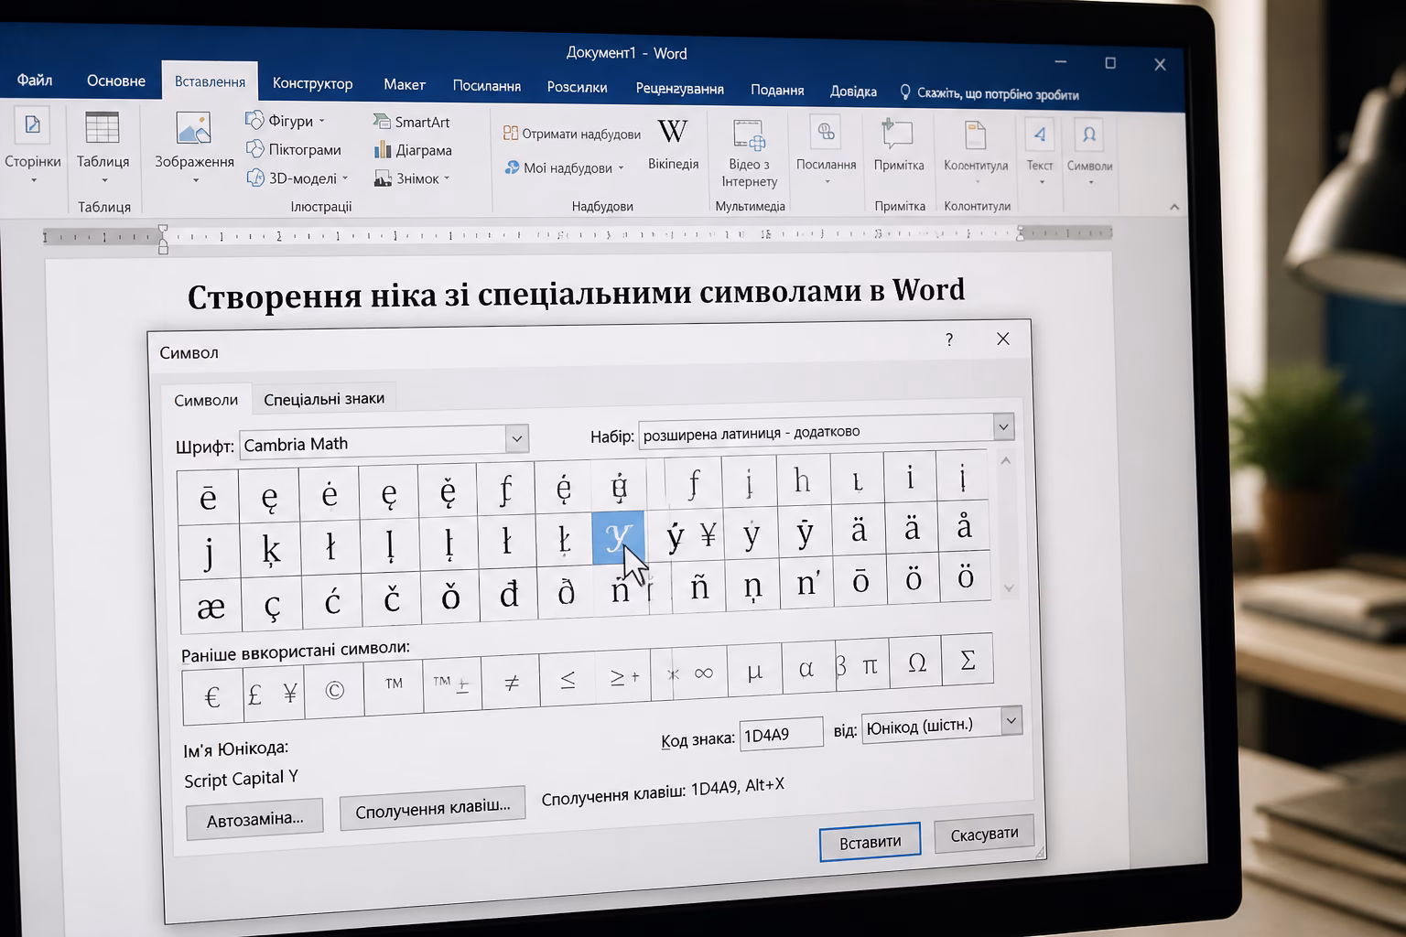Open the Автозаміна... button
Screen dimensions: 1406x937
click(254, 819)
